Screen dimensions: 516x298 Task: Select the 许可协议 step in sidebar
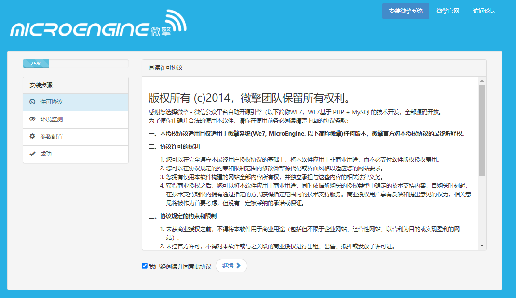[52, 102]
